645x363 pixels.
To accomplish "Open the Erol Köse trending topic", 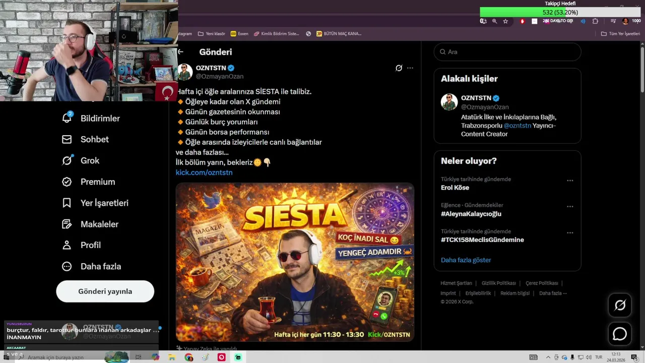I will coord(455,188).
